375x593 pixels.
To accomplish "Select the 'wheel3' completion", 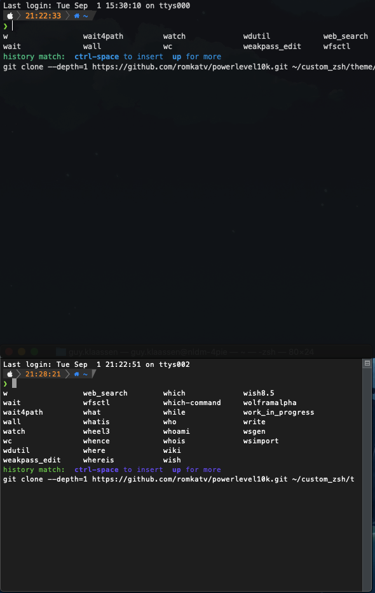I will (96, 431).
